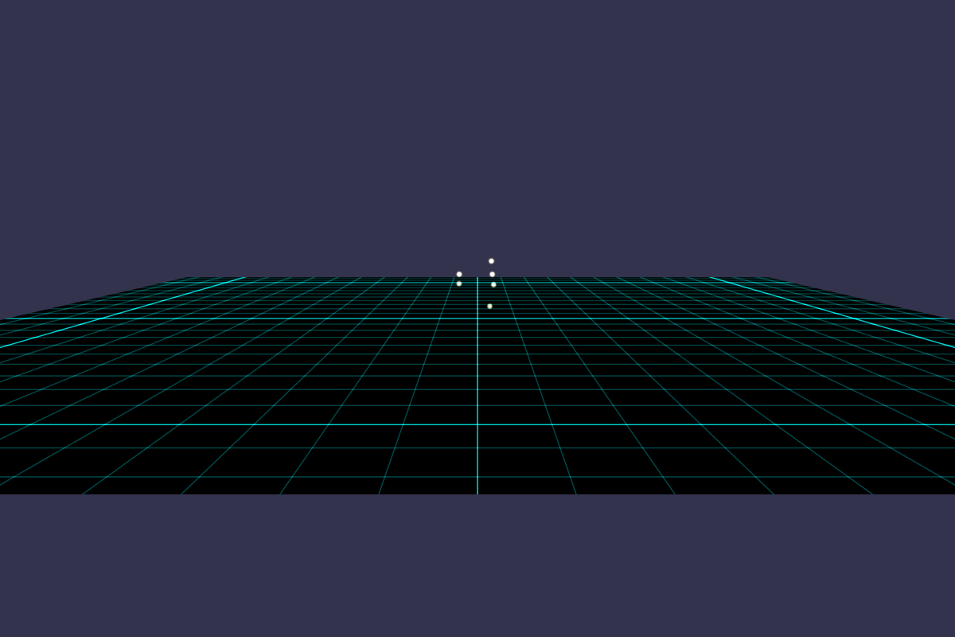Click where the center line meets the horizon
The image size is (955, 637).
(477, 276)
